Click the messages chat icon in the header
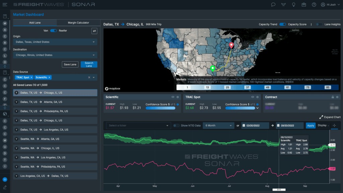This screenshot has width=343, height=193. [x=273, y=5]
